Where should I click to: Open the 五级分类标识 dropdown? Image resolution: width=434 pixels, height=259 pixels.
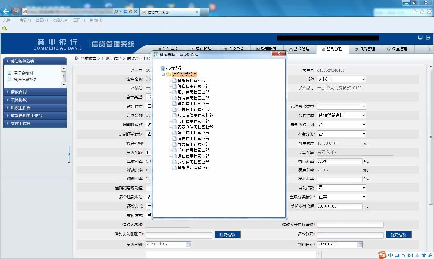point(342,197)
